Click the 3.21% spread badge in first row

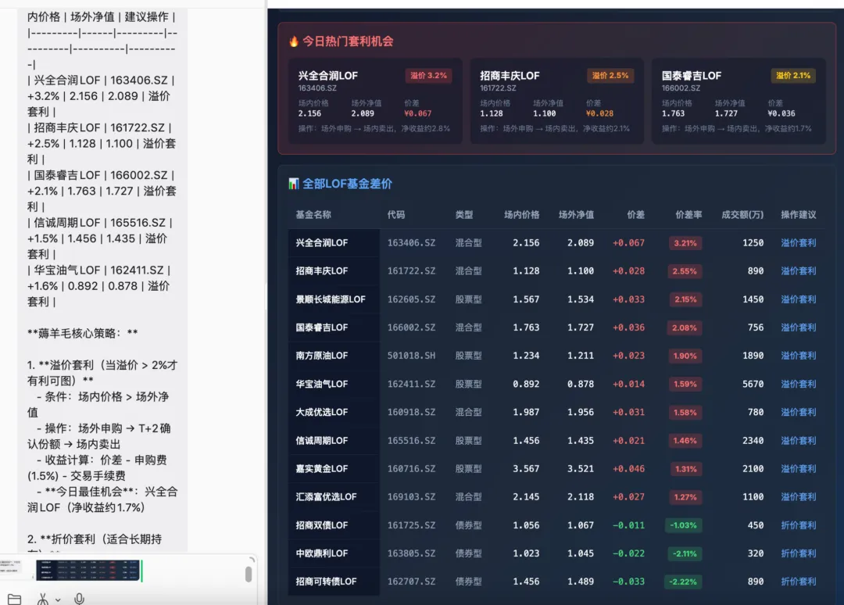click(x=685, y=243)
